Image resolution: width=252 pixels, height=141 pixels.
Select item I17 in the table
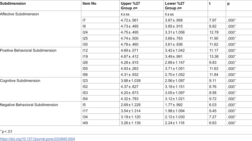[85, 111]
